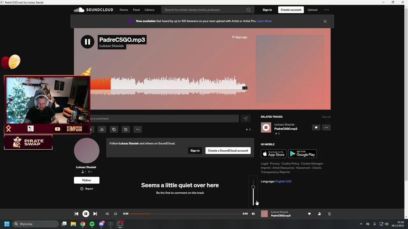
Task: Click the waveform to seek the track
Action: [169, 86]
